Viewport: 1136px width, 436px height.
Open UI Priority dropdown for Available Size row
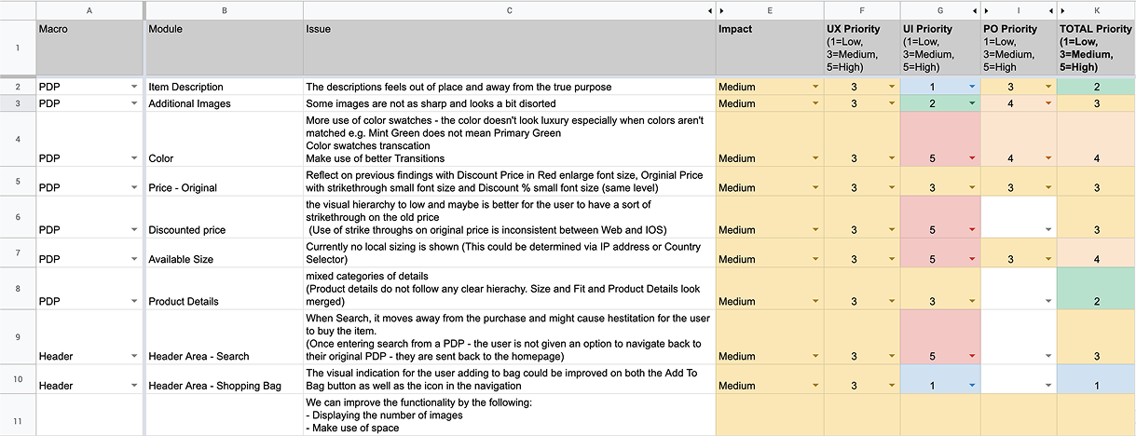tap(972, 260)
